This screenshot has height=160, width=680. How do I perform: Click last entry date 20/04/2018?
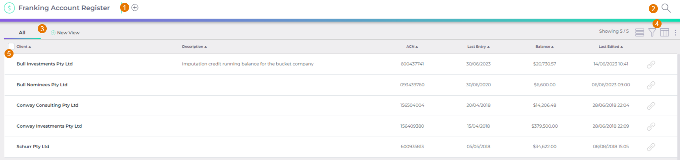click(478, 105)
